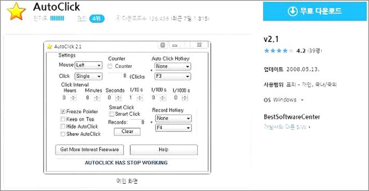The height and width of the screenshot is (191, 369).
Task: Click the Clear button
Action: coord(127,132)
